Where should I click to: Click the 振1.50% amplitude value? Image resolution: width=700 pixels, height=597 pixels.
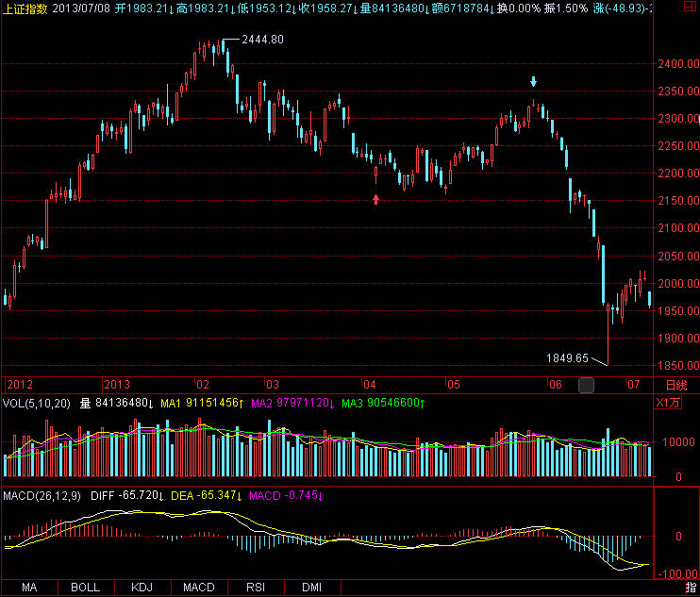tap(566, 8)
